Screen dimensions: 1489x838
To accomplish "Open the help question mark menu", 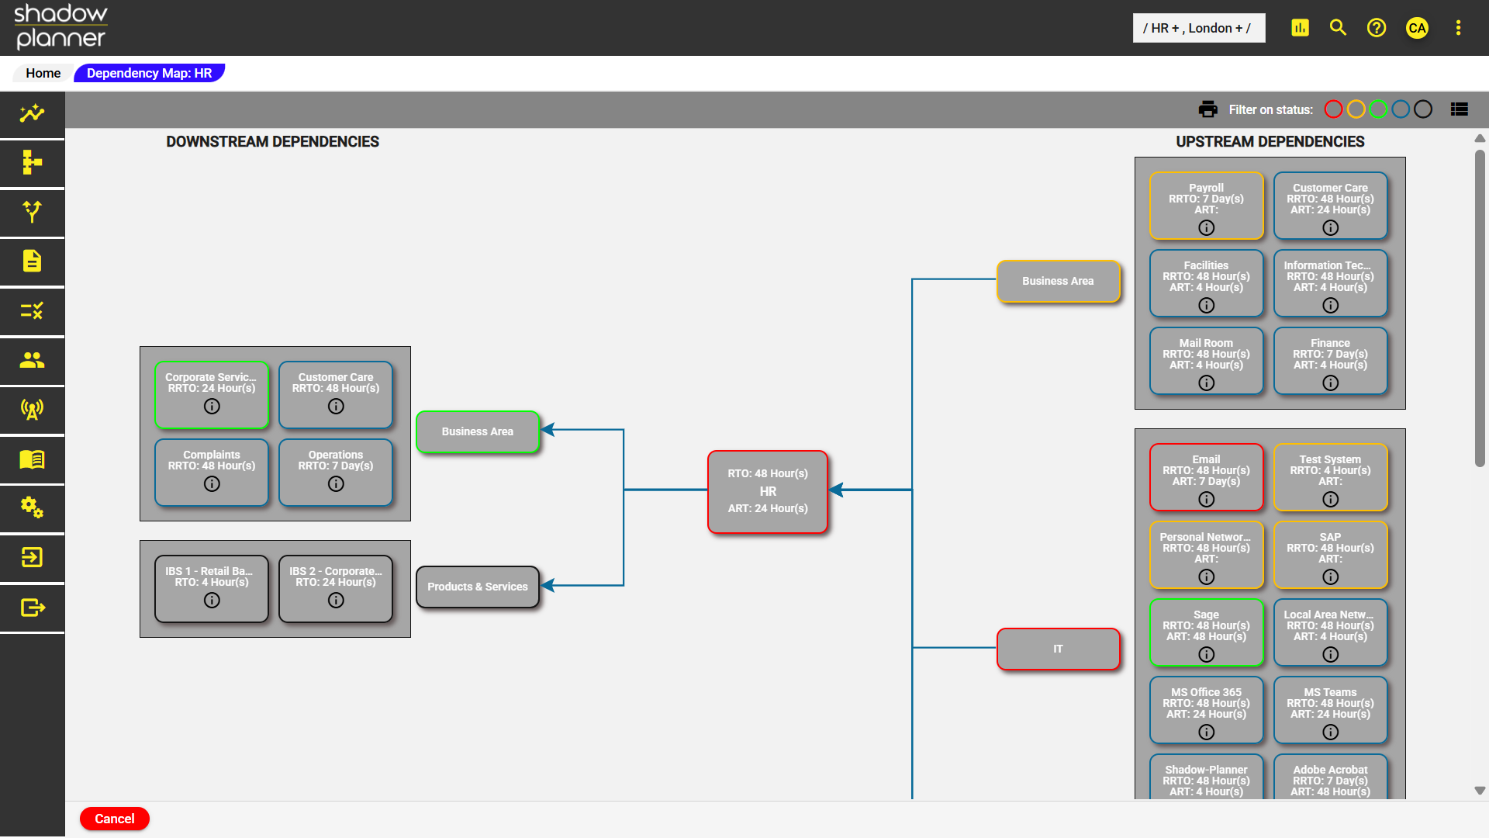I will point(1377,27).
